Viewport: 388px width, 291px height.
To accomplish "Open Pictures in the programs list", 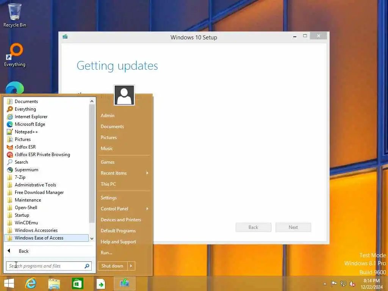I will 47,139.
